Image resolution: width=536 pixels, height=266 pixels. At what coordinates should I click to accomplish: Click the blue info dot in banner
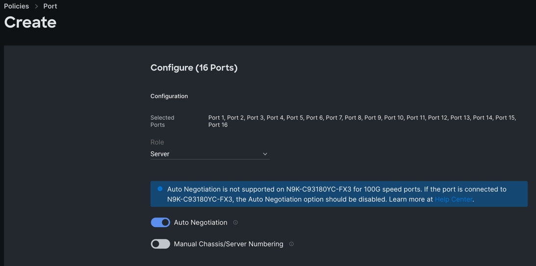pyautogui.click(x=160, y=189)
